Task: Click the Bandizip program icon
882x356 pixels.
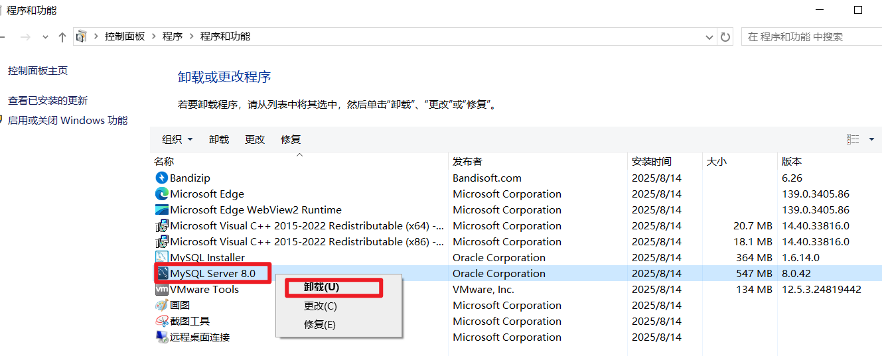Action: coord(161,178)
